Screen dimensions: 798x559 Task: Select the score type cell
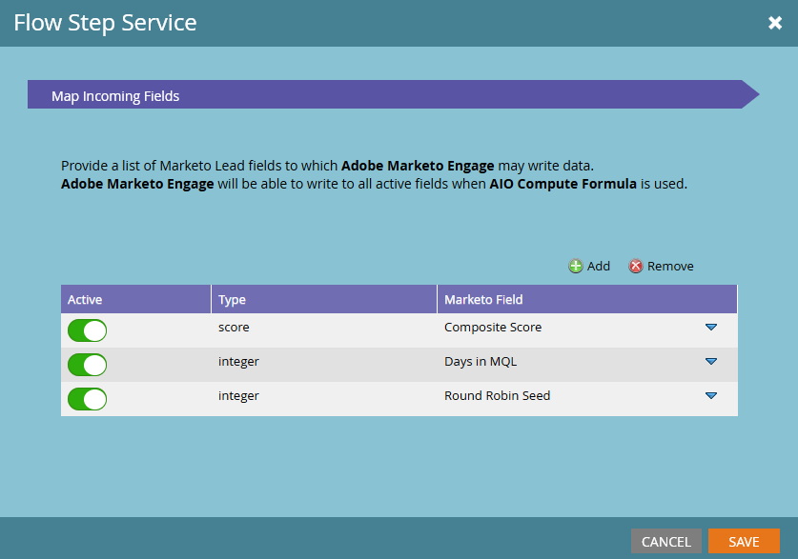coord(234,328)
